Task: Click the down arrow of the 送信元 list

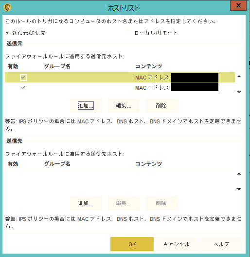Action: 239,92
